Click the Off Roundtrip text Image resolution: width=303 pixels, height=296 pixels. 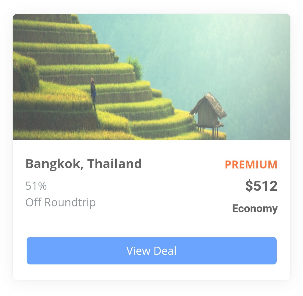coord(61,203)
